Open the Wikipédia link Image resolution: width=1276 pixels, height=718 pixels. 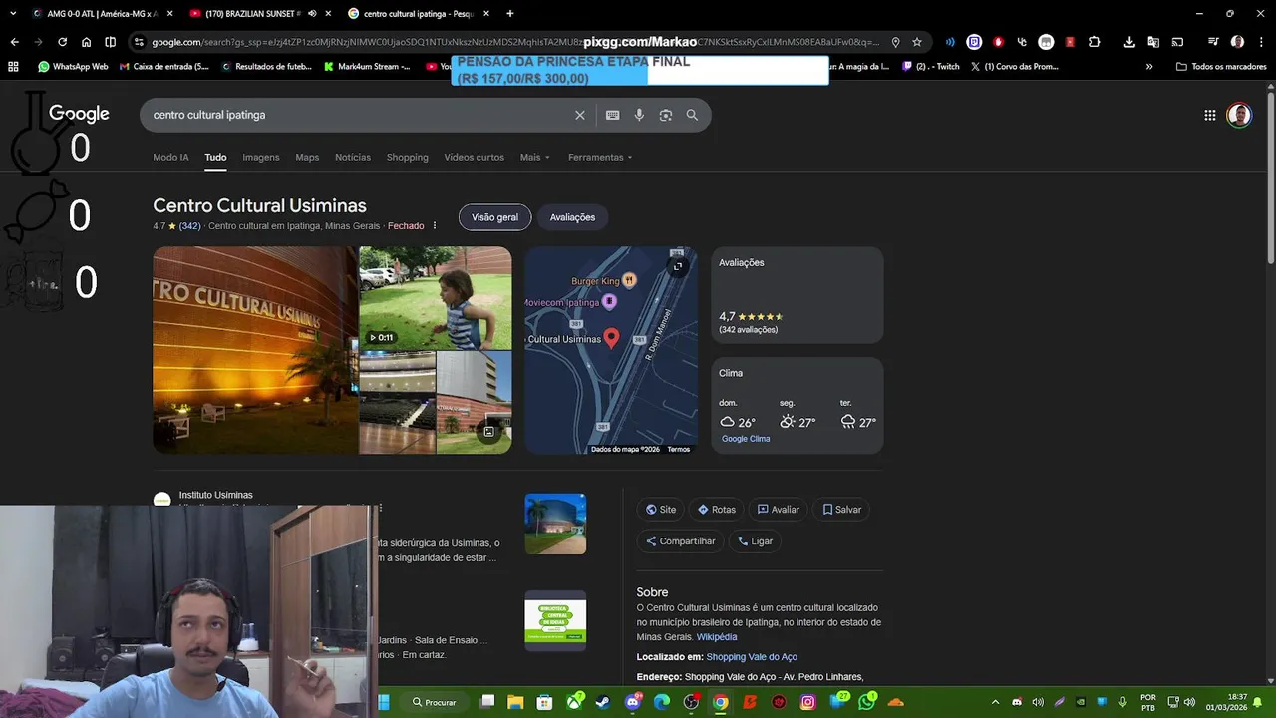click(717, 637)
